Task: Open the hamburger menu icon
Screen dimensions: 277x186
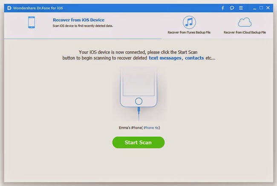Action: (241, 8)
